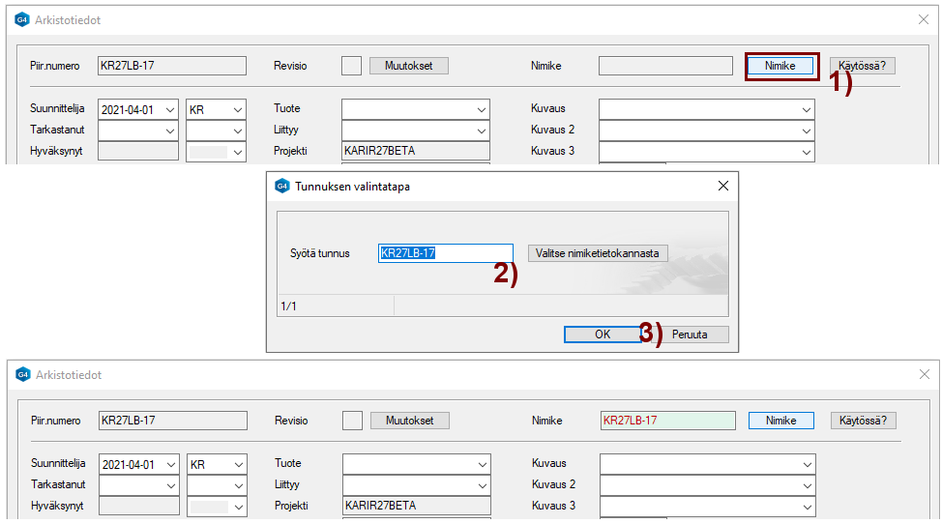The width and height of the screenshot is (942, 524).
Task: Click the empty Nimike field in the top dialog
Action: coord(665,66)
